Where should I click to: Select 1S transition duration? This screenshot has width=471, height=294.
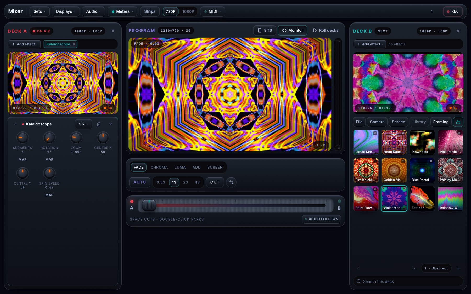click(x=174, y=182)
